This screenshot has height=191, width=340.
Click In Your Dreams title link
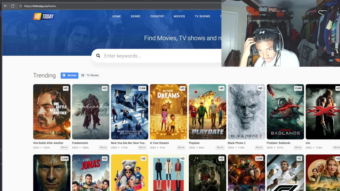click(x=159, y=143)
